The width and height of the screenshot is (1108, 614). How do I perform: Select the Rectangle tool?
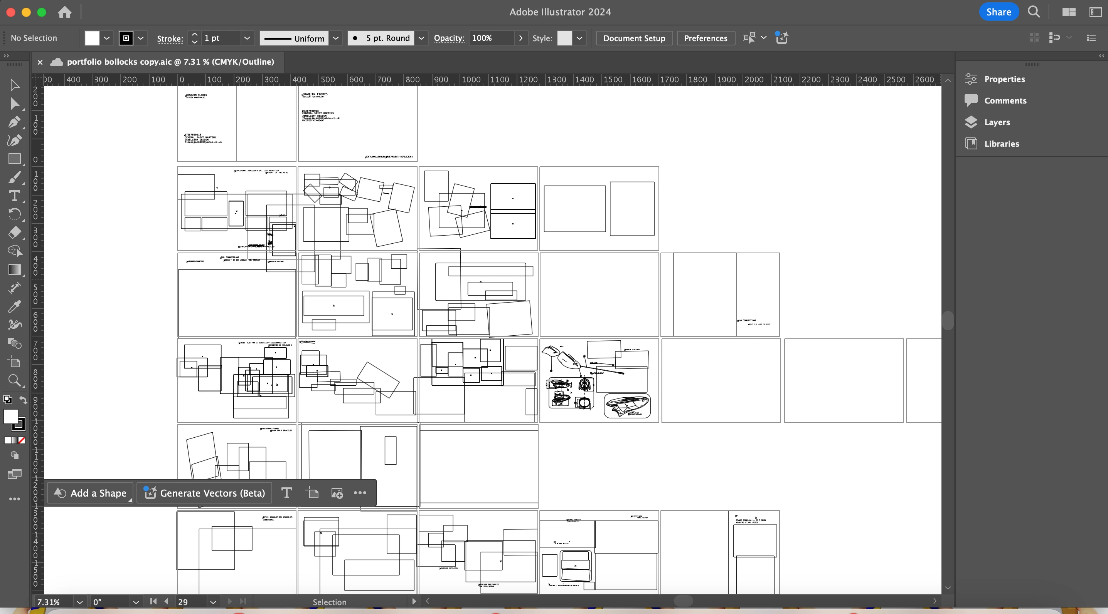(x=14, y=159)
